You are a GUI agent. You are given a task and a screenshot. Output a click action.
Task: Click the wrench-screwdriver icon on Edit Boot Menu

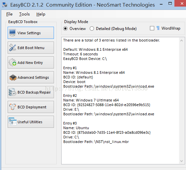[13, 47]
